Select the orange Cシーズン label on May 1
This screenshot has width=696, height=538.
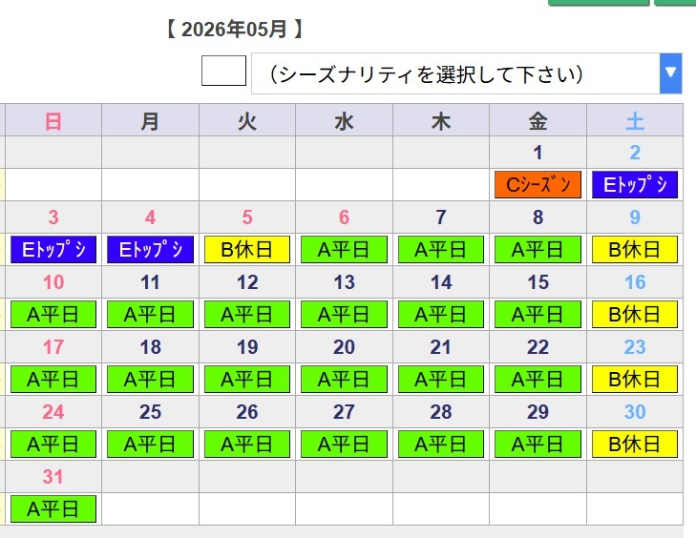(x=538, y=184)
